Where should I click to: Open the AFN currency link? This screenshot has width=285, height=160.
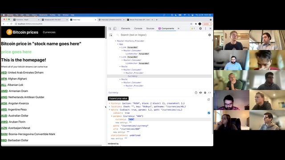[4, 79]
